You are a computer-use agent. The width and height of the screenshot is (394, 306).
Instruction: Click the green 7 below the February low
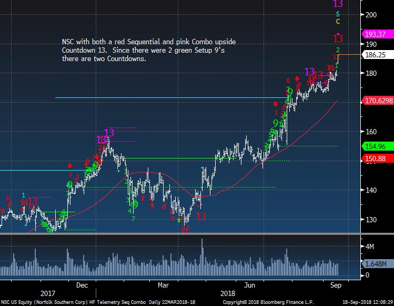coord(133,219)
